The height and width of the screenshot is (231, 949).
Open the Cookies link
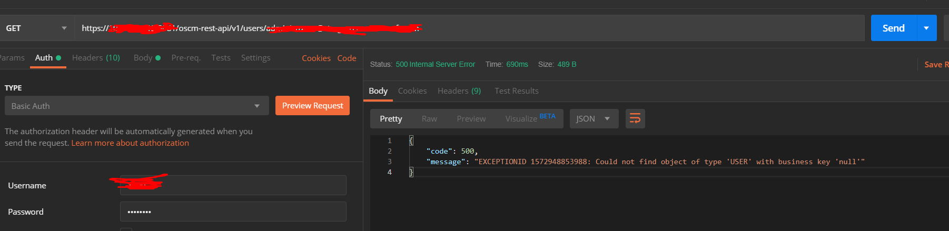coord(316,58)
